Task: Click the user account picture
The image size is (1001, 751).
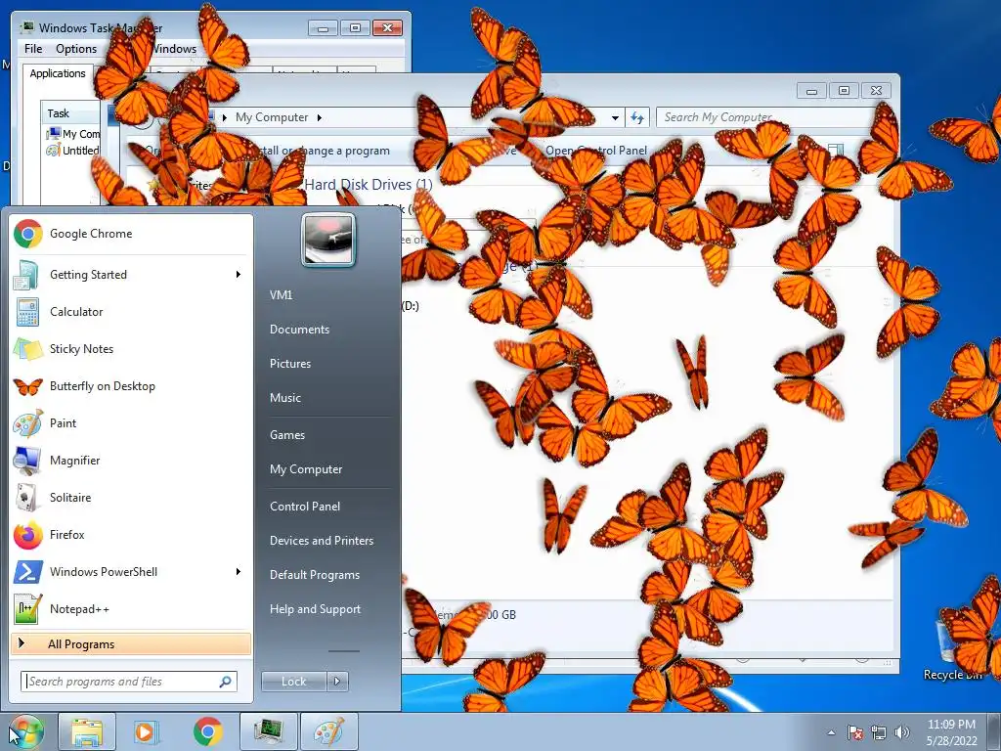Action: (x=328, y=241)
